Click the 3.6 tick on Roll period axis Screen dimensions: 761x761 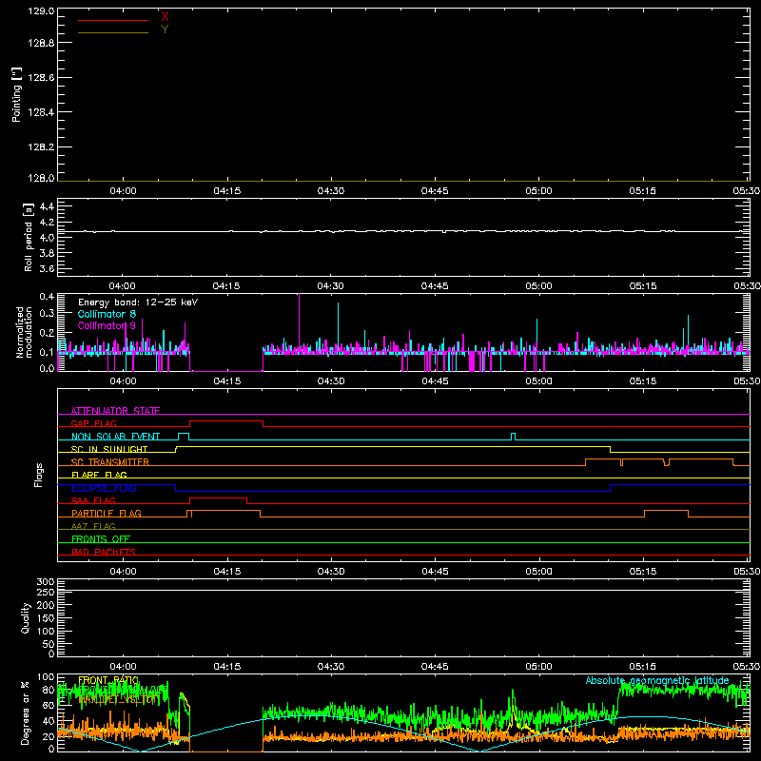[x=47, y=268]
